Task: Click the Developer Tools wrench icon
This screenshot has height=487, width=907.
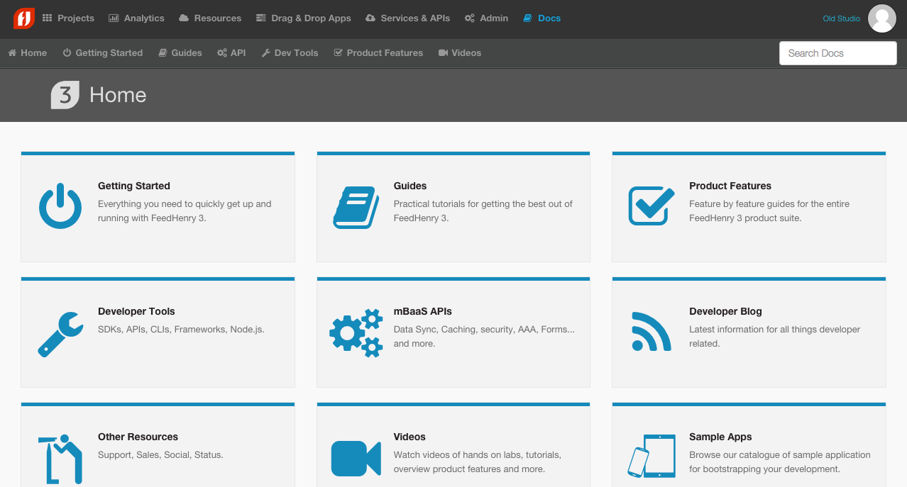Action: pos(60,333)
